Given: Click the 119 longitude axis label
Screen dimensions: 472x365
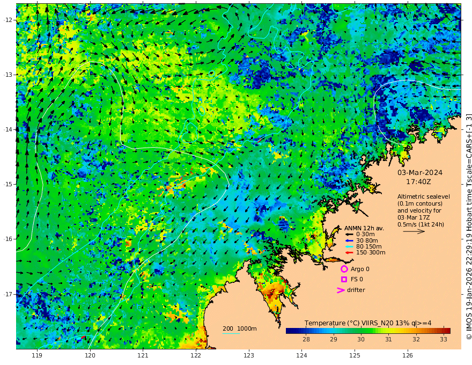Looking at the screenshot, I should pyautogui.click(x=37, y=356).
